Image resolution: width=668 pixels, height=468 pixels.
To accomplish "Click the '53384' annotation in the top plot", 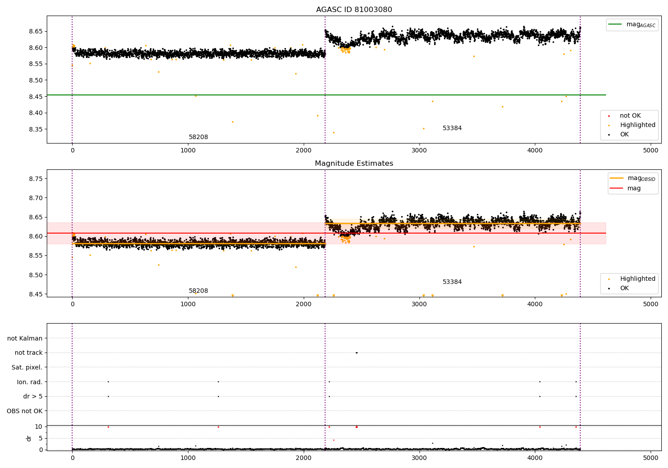I will (452, 128).
